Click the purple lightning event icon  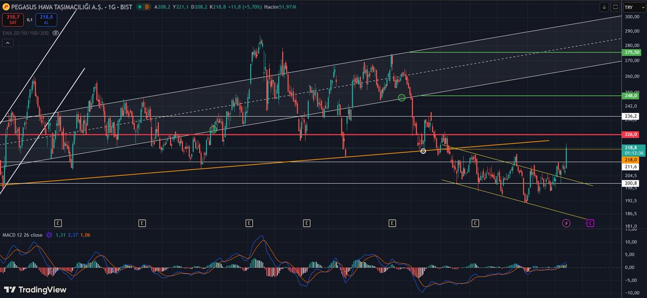click(x=566, y=222)
